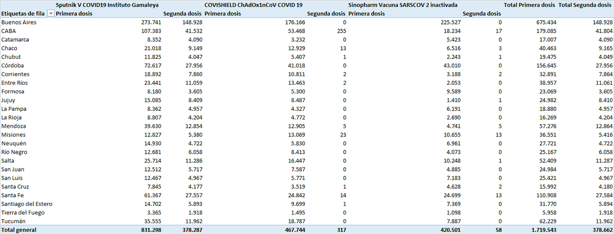Select the Tierra del Fuego row label

point(23,213)
